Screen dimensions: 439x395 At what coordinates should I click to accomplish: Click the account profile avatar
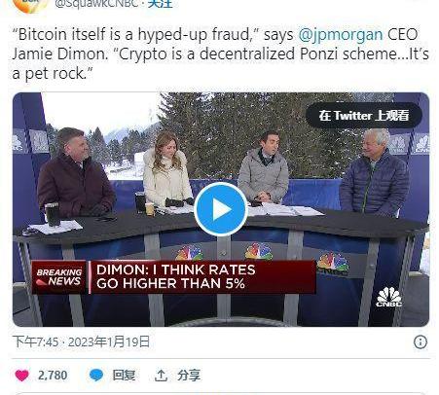coord(30,5)
